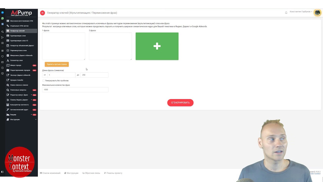This screenshot has width=323, height=182.
Task: Click the calculator icon of Калькулятор контекста
Action: click(8, 105)
